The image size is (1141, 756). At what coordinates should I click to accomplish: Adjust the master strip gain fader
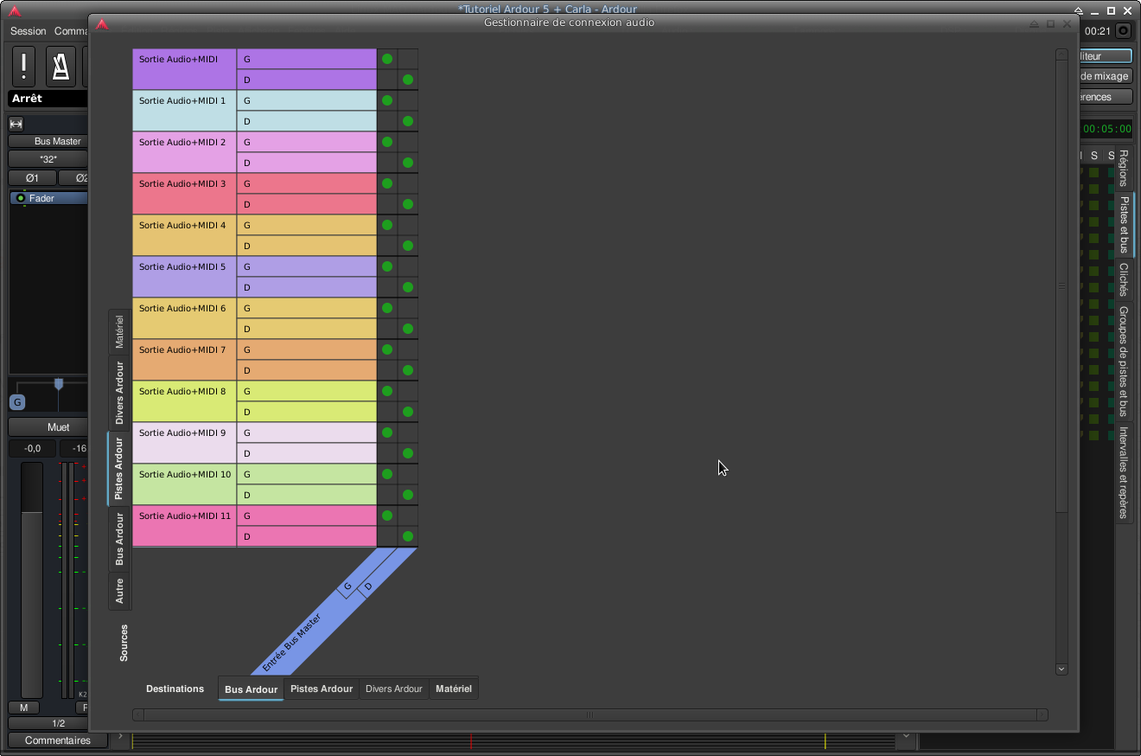point(32,580)
